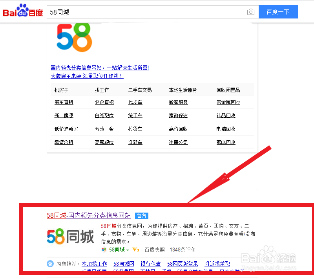The image size is (314, 279).
Task: Open the 拉货车 link
Action: tap(135, 129)
